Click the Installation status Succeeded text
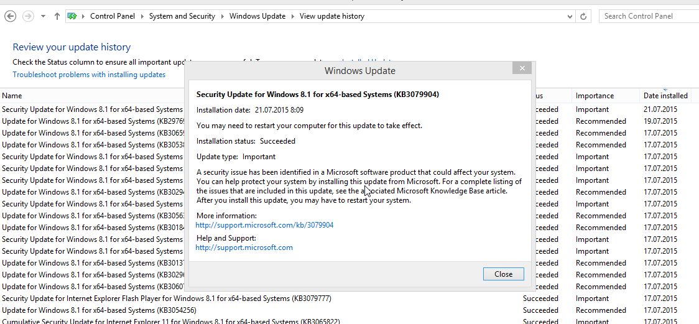 [x=246, y=141]
